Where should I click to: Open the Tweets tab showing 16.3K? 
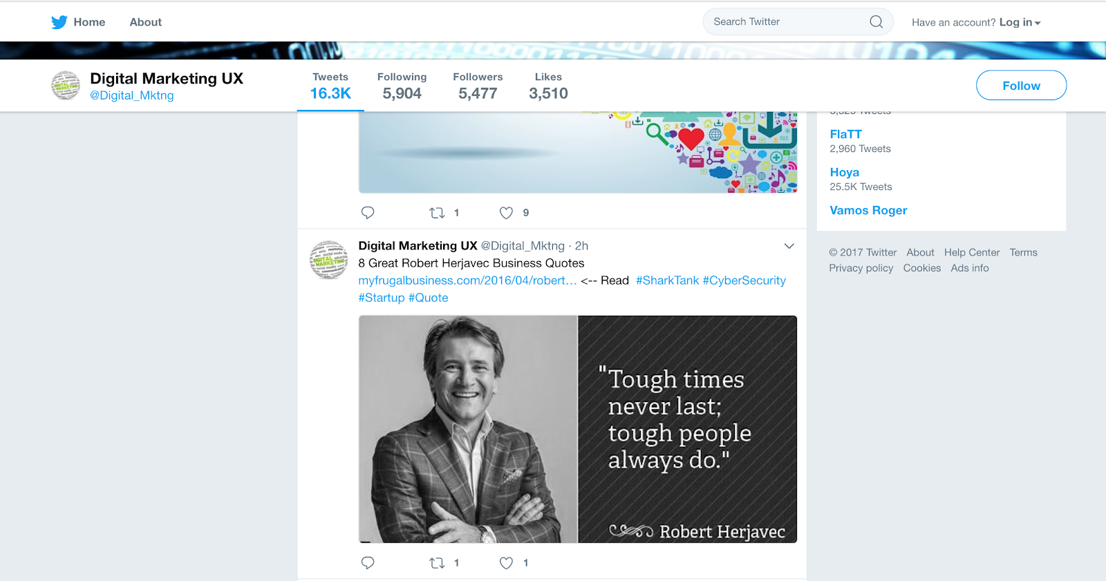pos(330,86)
